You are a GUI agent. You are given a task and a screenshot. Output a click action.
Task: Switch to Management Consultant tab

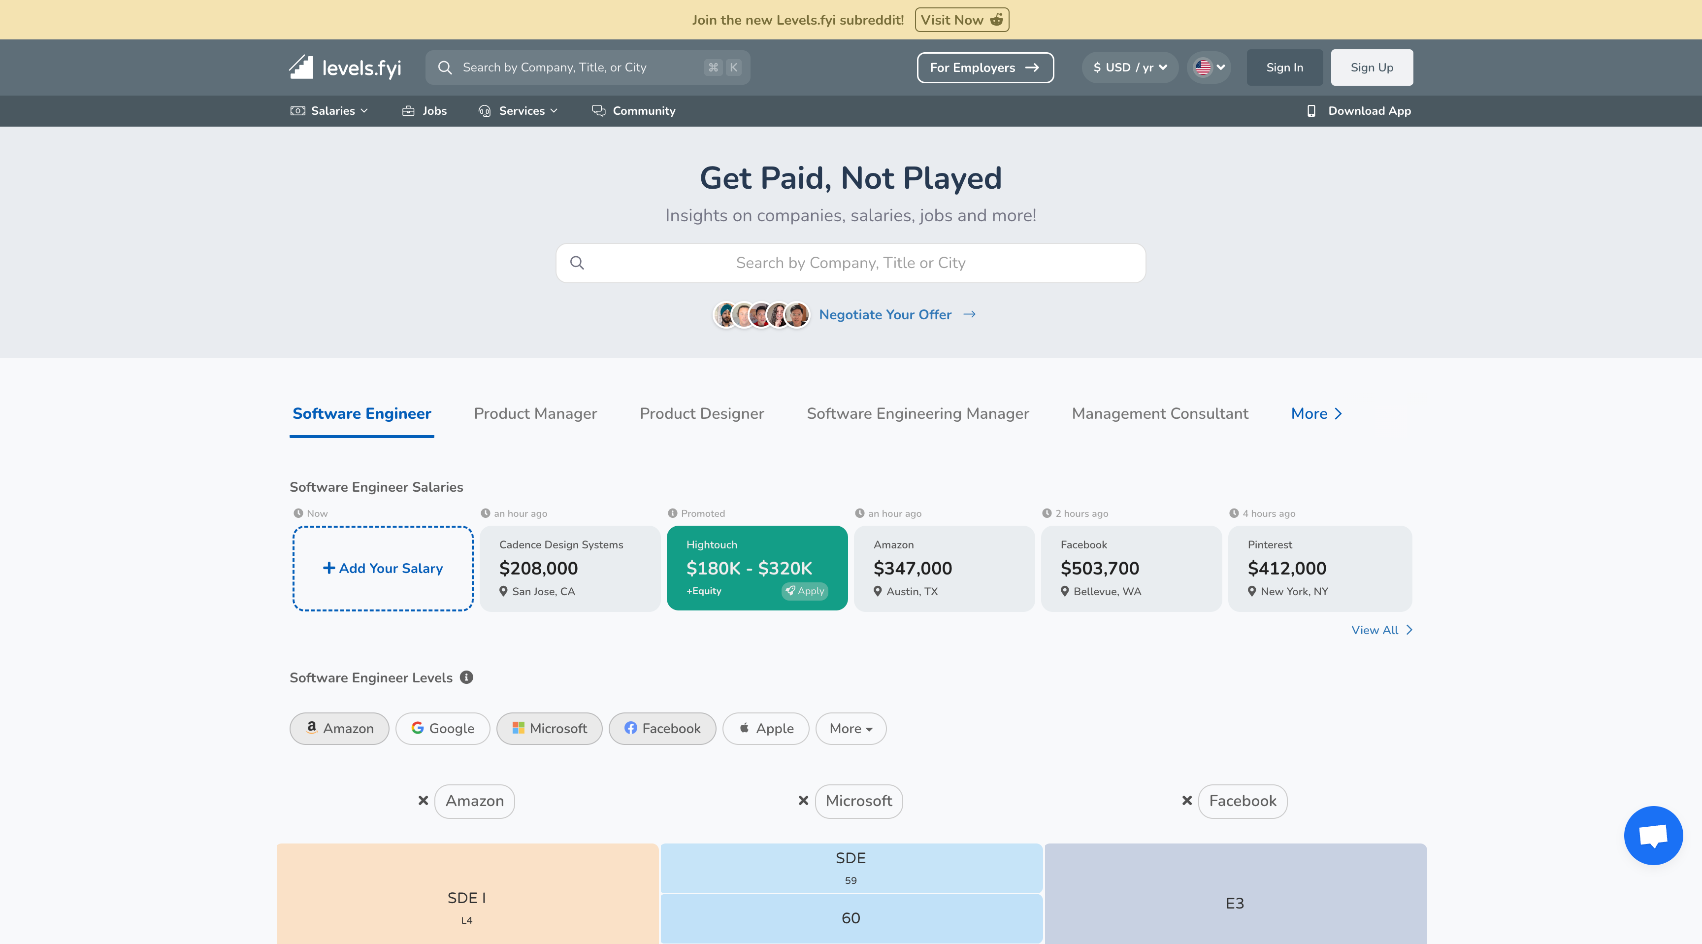1160,414
